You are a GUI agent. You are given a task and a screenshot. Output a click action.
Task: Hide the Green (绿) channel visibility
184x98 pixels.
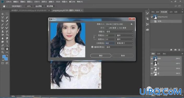coord(152,68)
